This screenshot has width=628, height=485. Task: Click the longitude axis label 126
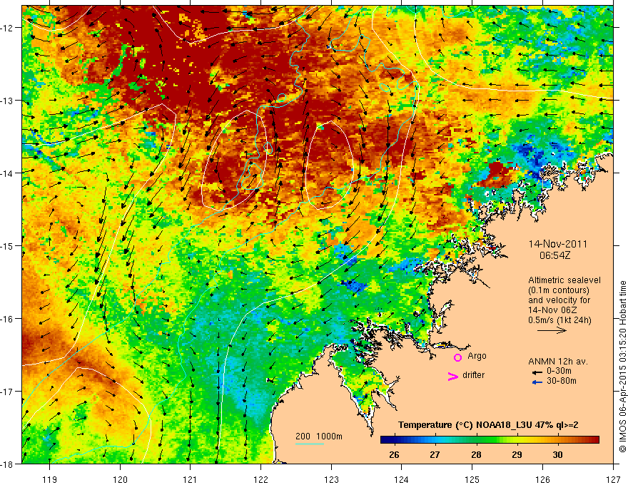click(542, 479)
